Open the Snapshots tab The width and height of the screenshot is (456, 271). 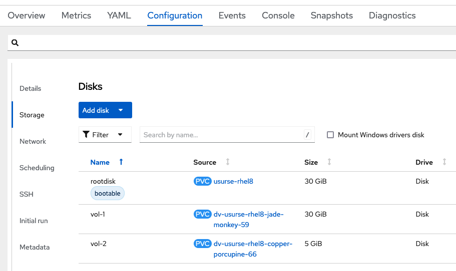tap(331, 15)
